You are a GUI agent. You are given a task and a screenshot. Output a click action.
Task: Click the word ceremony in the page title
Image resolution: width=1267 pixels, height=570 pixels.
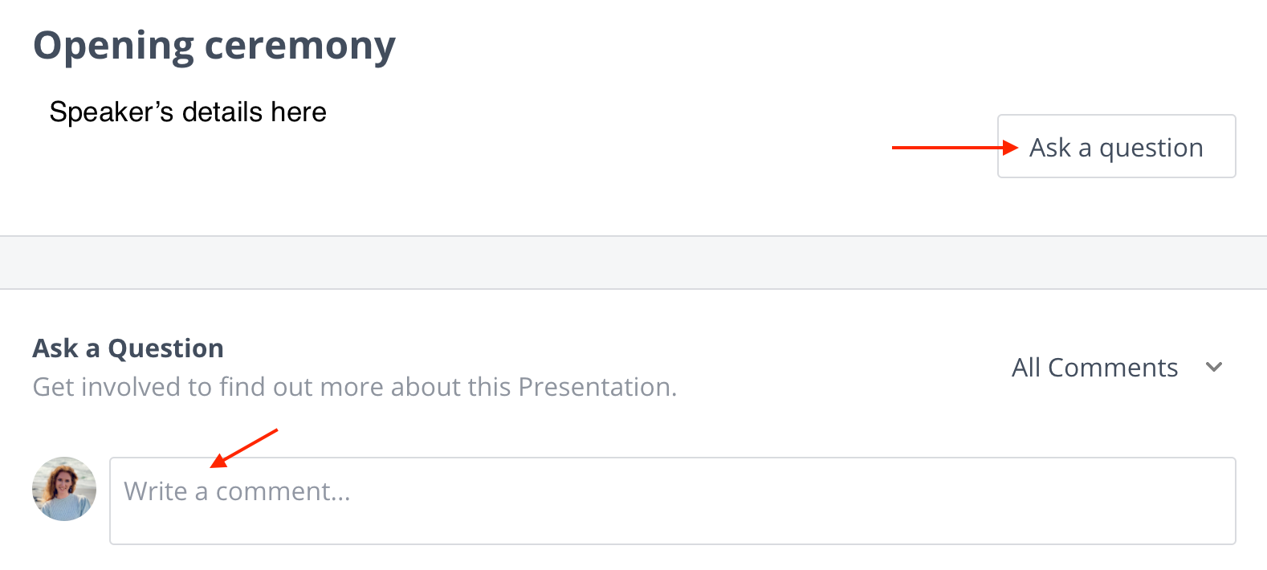300,47
